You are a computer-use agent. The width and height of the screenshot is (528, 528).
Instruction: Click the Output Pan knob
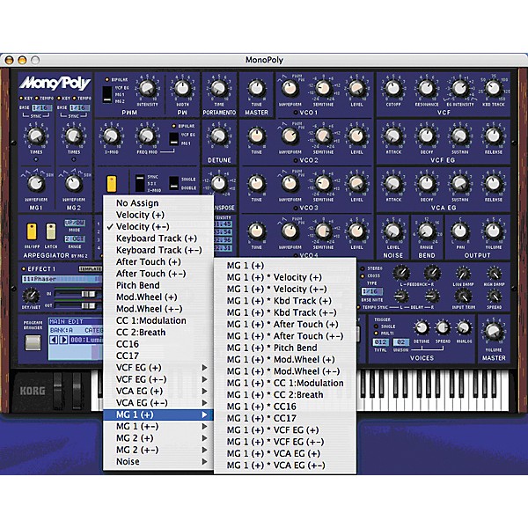[x=459, y=231]
